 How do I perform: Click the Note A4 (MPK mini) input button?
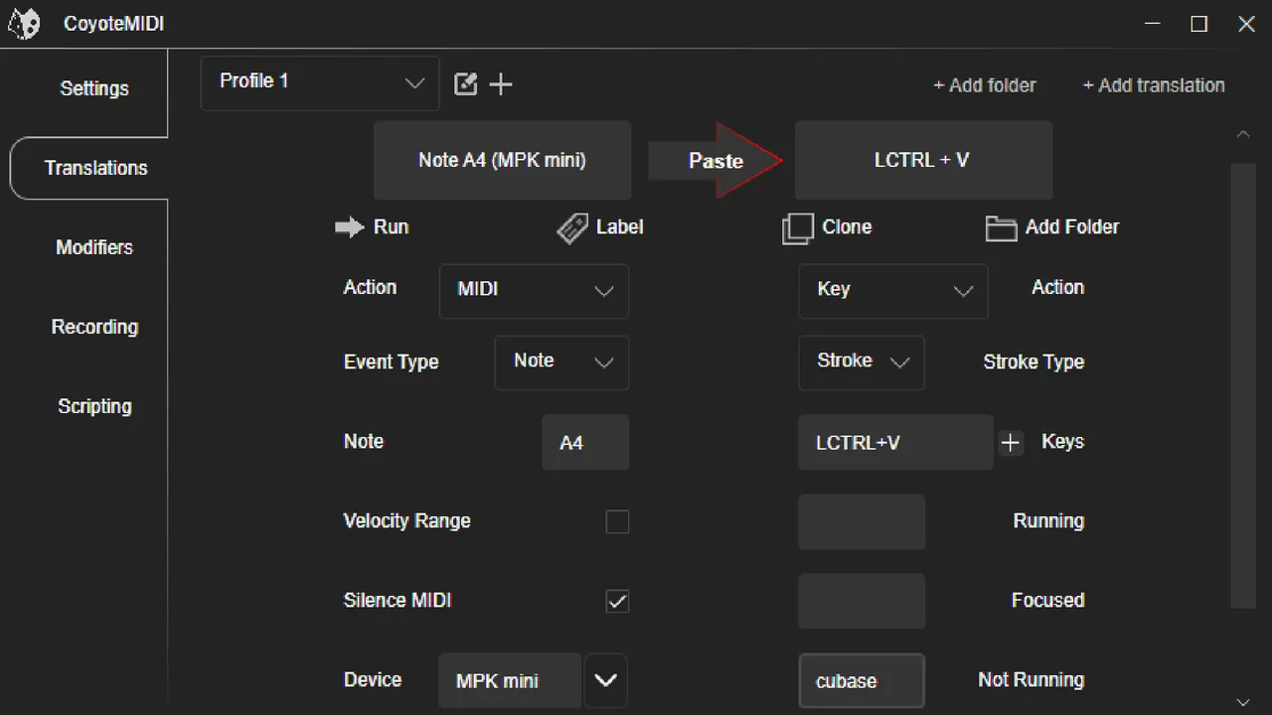(502, 160)
